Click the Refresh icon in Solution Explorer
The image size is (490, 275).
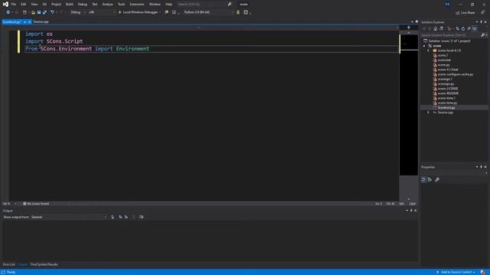click(x=463, y=29)
